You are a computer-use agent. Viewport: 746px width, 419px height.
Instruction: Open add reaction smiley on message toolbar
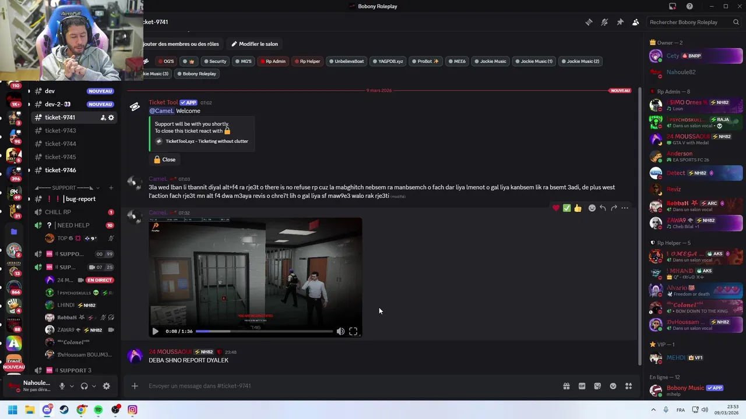[x=592, y=208]
